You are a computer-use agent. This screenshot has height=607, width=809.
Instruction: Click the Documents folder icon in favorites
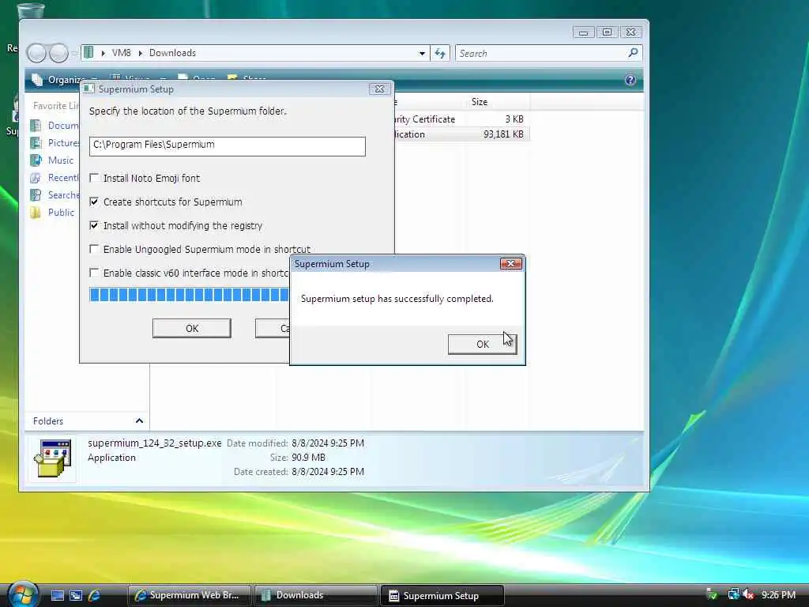point(36,126)
